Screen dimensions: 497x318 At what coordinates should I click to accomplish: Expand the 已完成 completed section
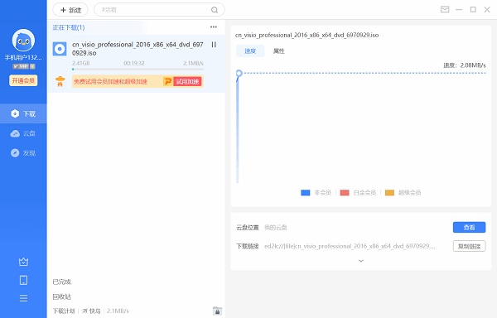[x=62, y=282]
